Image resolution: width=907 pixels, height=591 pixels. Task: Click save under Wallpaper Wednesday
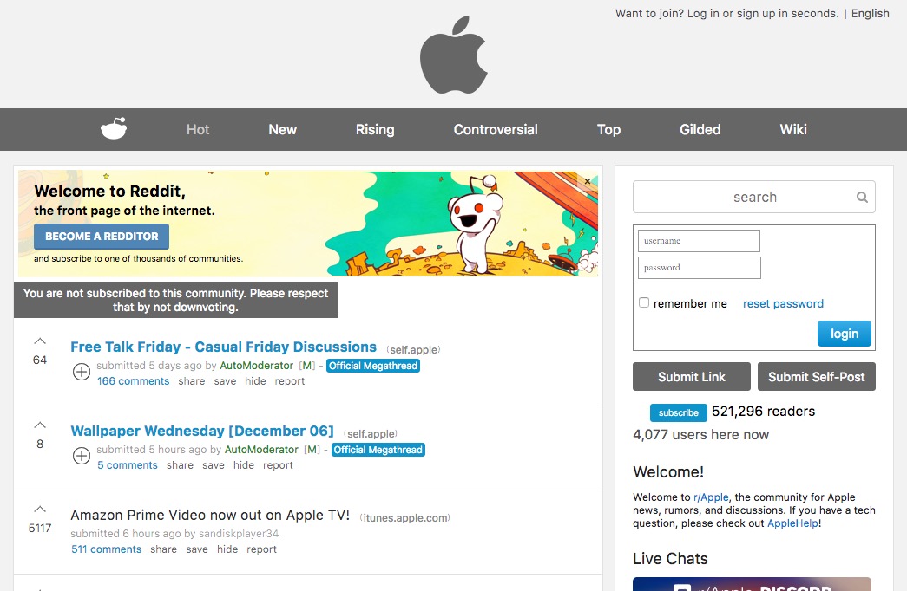click(x=214, y=465)
